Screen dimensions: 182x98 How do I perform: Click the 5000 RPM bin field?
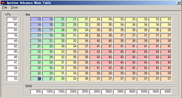click(142, 92)
